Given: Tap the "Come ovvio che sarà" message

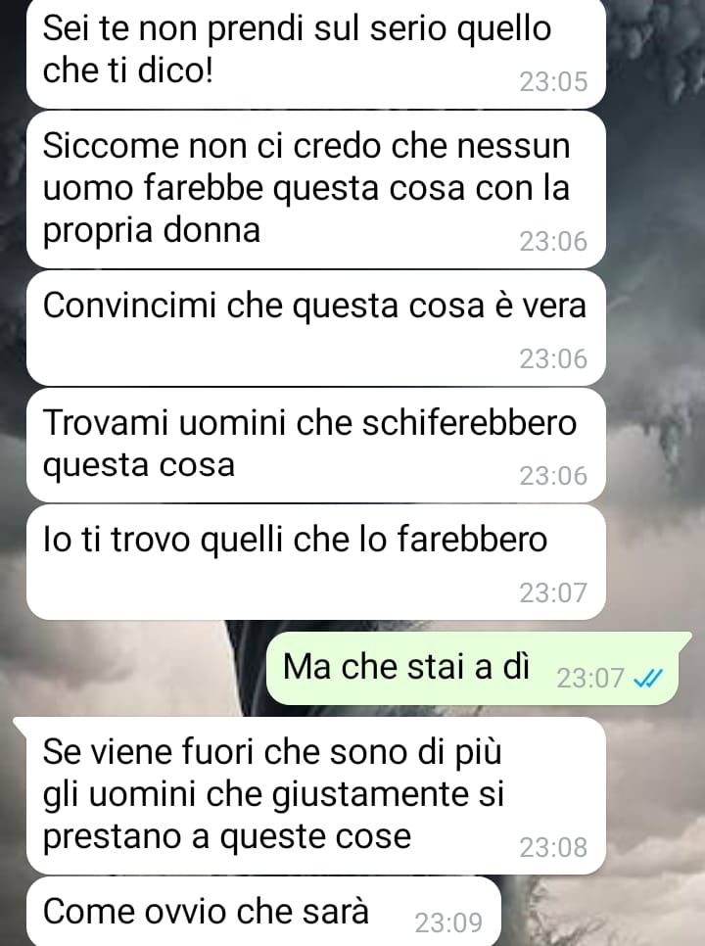Looking at the screenshot, I should coord(263,912).
